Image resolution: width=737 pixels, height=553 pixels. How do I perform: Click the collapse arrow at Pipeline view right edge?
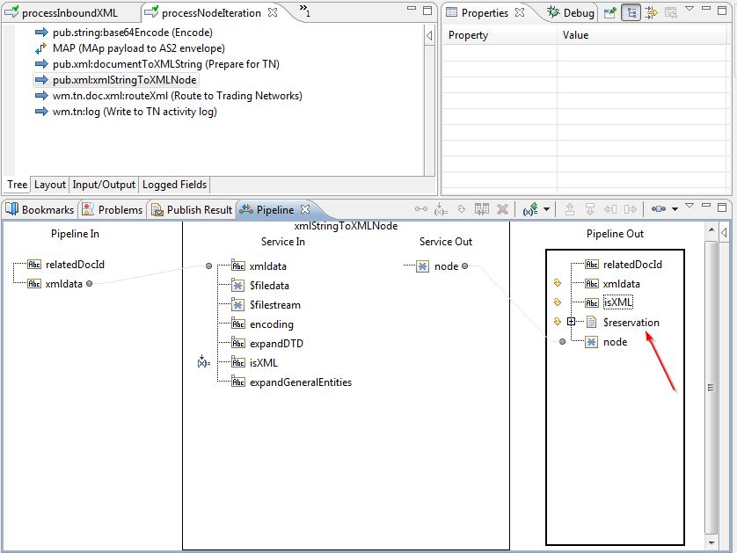(x=725, y=232)
